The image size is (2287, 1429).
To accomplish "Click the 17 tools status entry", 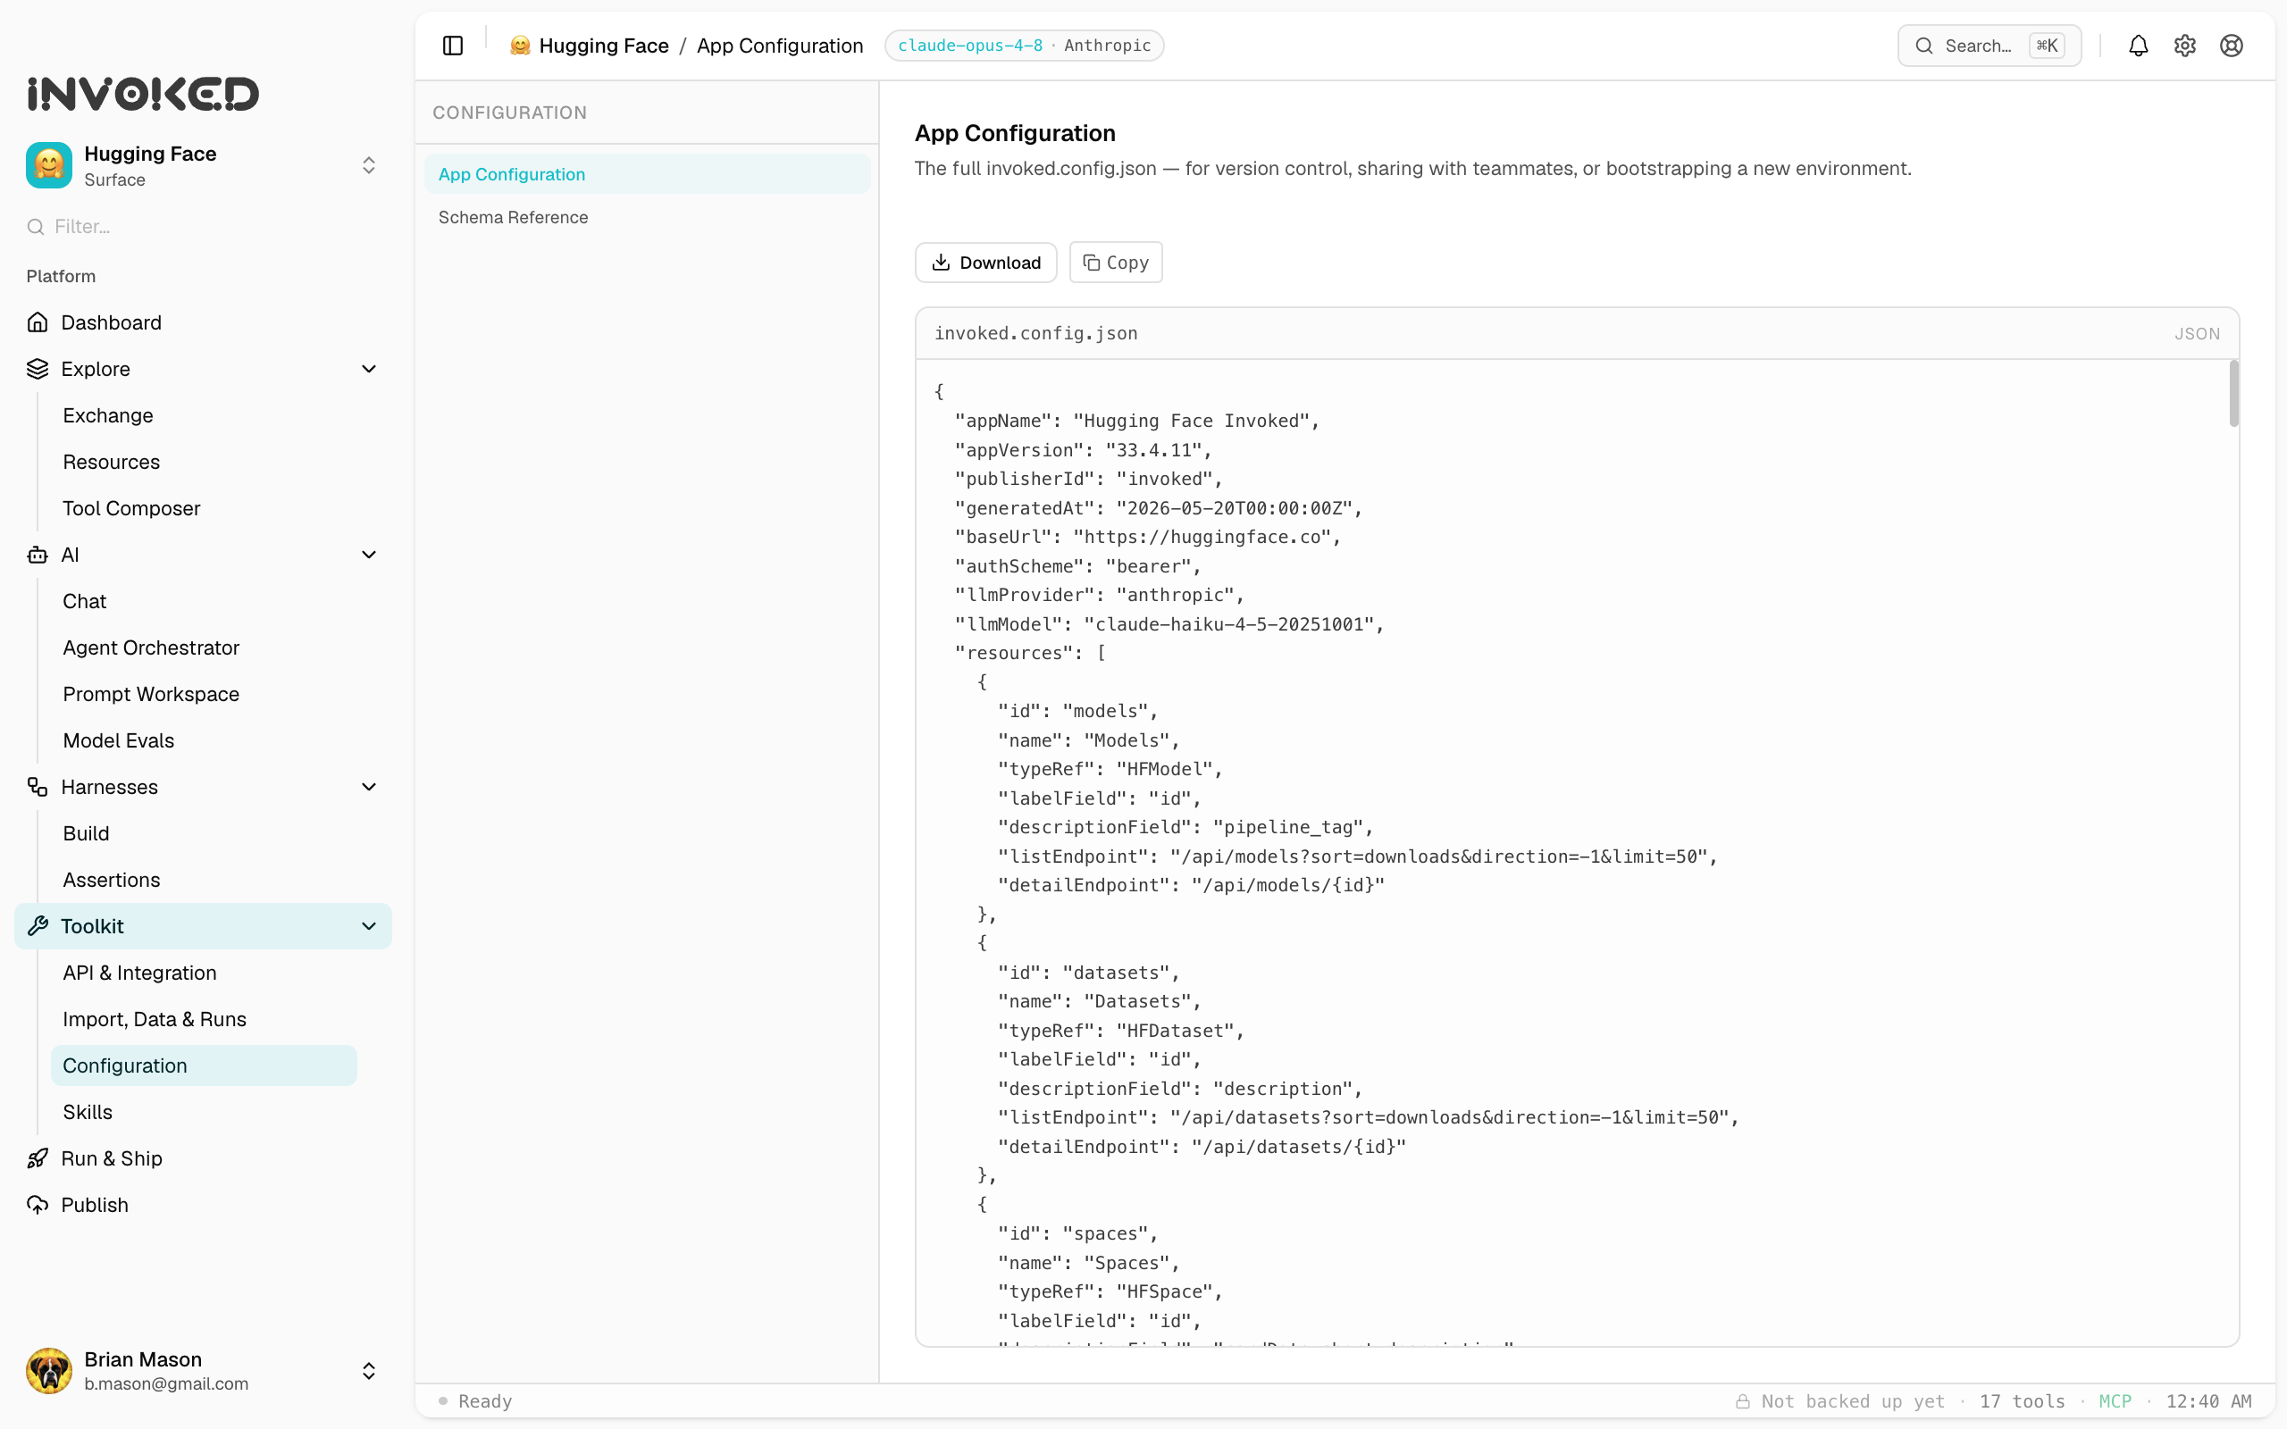I will tap(2023, 1400).
